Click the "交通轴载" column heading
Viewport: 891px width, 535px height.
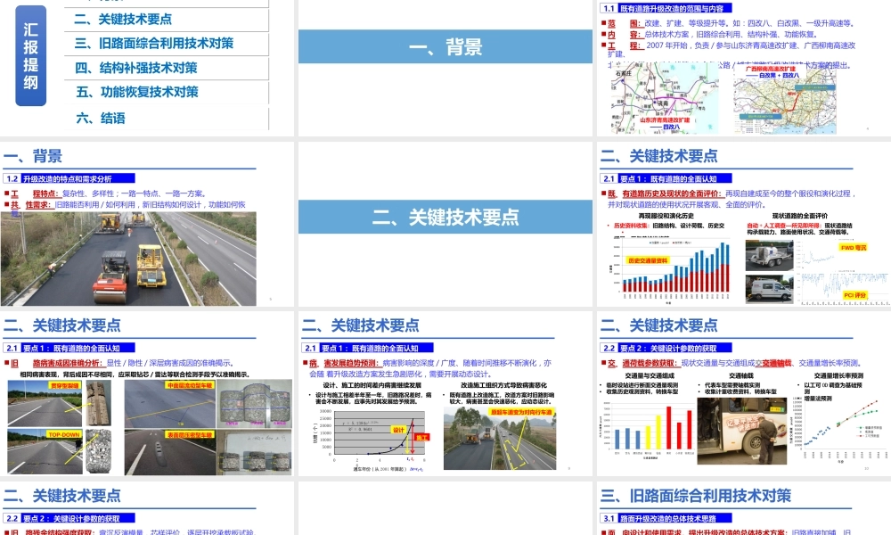[741, 375]
